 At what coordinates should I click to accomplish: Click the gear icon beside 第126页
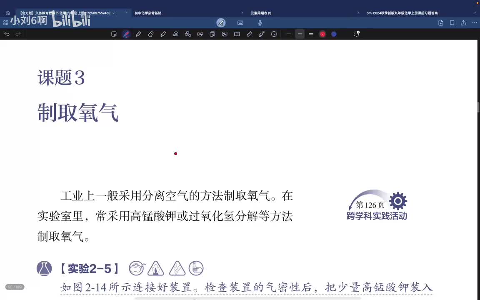398,201
